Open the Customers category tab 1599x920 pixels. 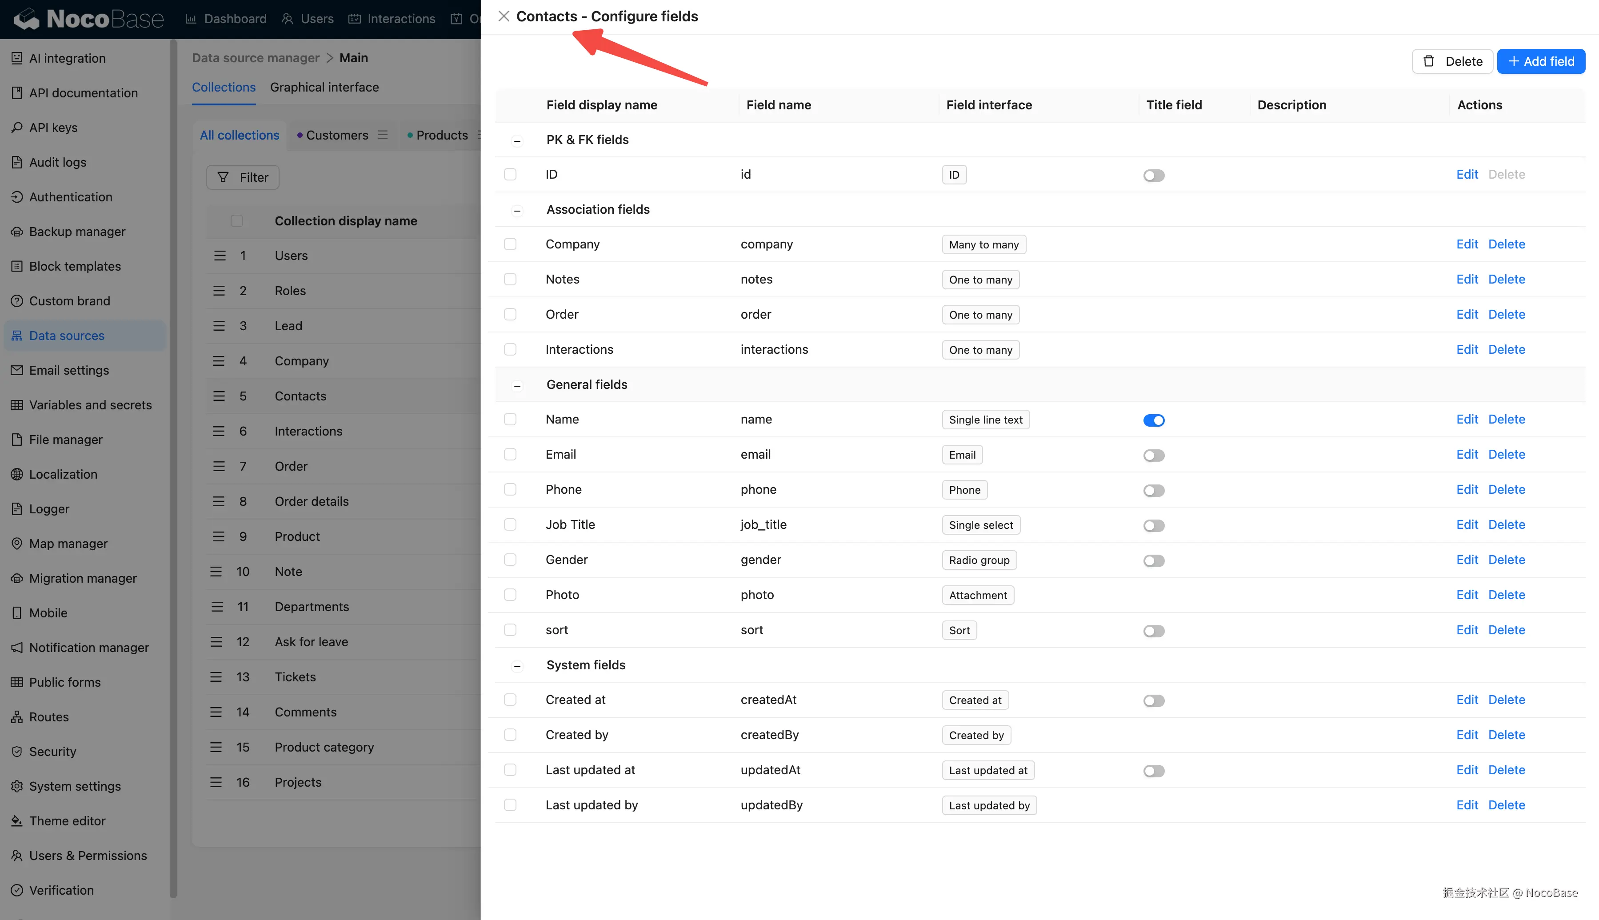(337, 135)
